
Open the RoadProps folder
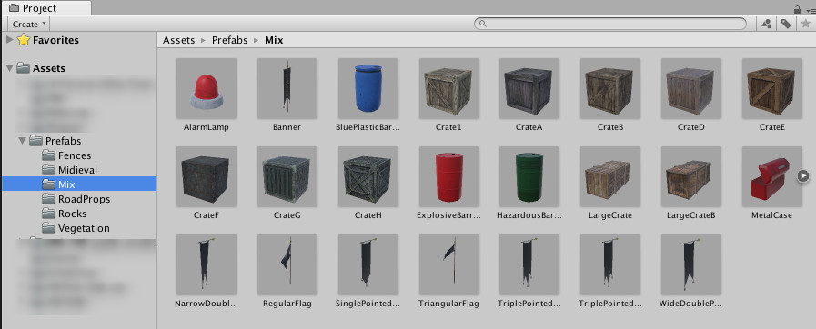pos(84,199)
